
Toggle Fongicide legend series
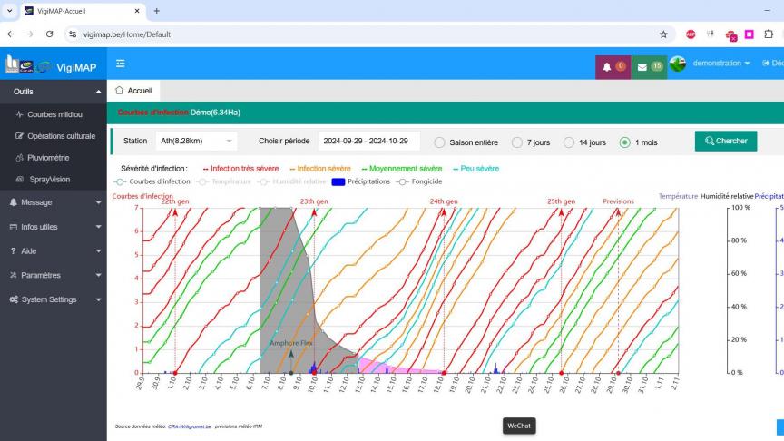[x=420, y=181]
